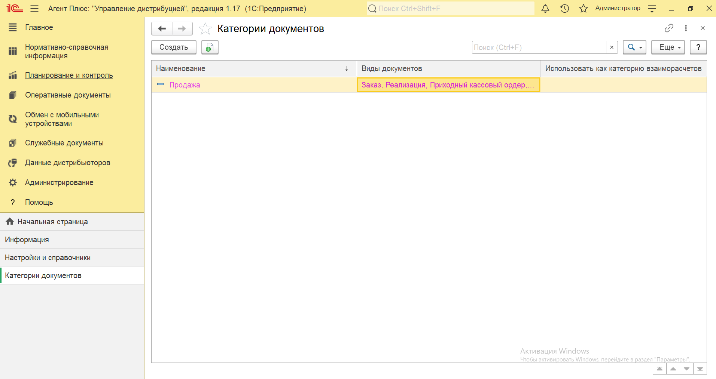
Task: Open Планирование и контроль link
Action: (69, 75)
